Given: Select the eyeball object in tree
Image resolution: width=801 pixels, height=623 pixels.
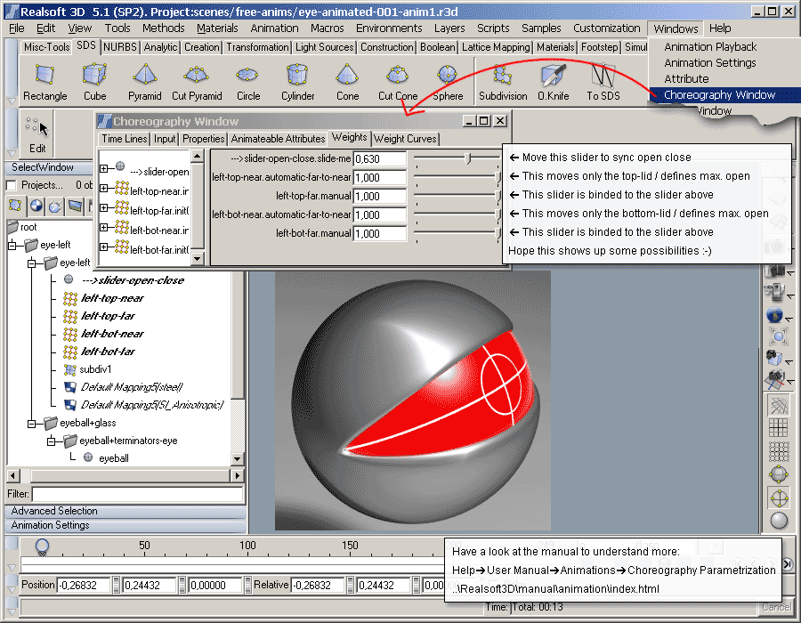Looking at the screenshot, I should click(x=113, y=458).
